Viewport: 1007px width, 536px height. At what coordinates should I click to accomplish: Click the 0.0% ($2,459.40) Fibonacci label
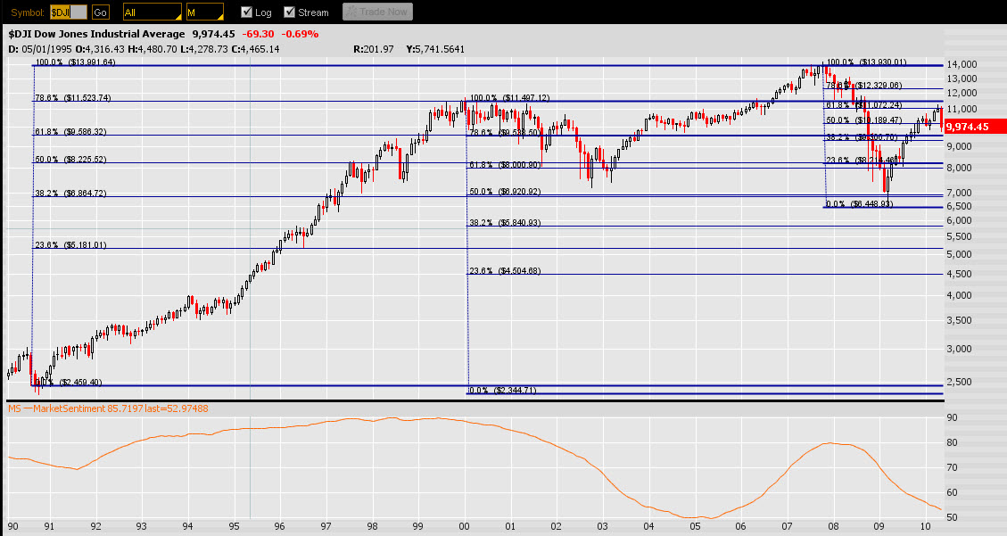(x=68, y=383)
